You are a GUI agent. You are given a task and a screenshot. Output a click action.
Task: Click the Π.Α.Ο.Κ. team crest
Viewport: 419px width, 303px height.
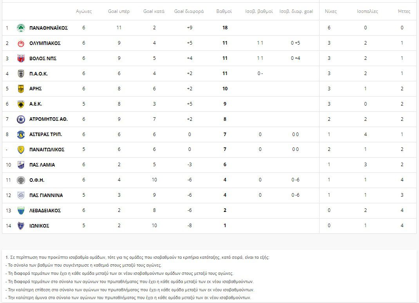tap(21, 74)
